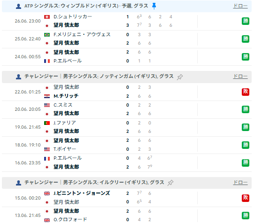This screenshot has height=224, width=254.
Task: Unpin the Wimbledon qualifying tournament via blue pin icon
Action: pyautogui.click(x=154, y=6)
